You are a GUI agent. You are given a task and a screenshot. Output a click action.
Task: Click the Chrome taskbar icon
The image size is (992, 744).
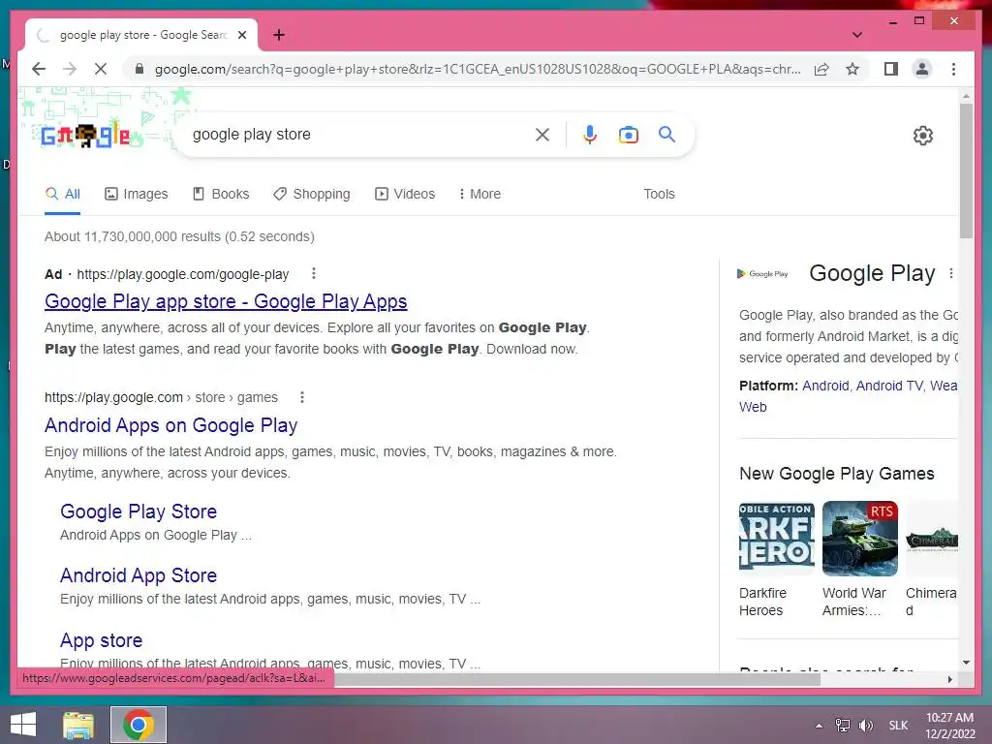click(x=139, y=725)
